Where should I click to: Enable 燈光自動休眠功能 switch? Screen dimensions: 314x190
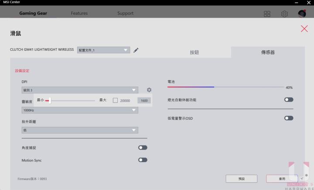click(289, 100)
